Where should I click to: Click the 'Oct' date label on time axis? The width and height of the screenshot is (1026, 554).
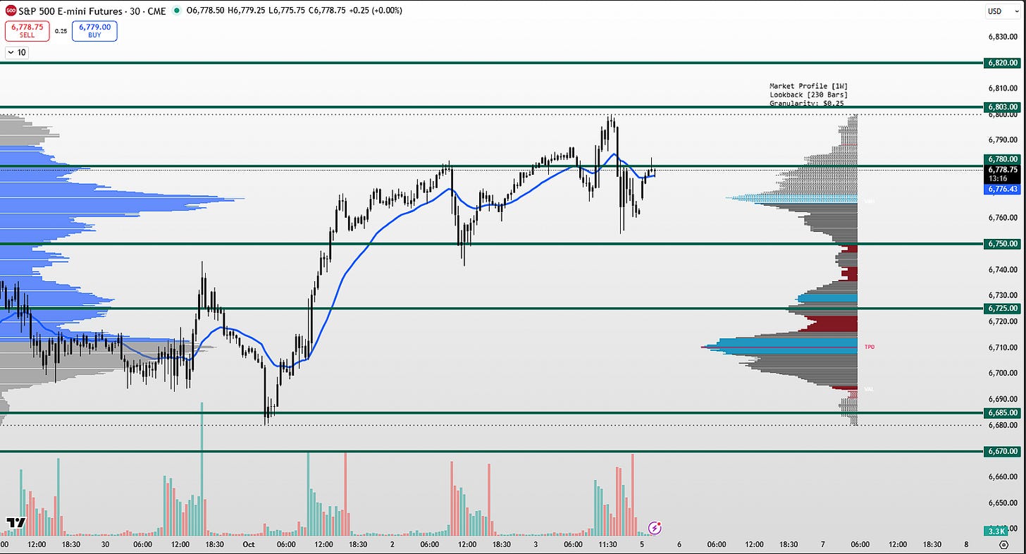pyautogui.click(x=250, y=544)
